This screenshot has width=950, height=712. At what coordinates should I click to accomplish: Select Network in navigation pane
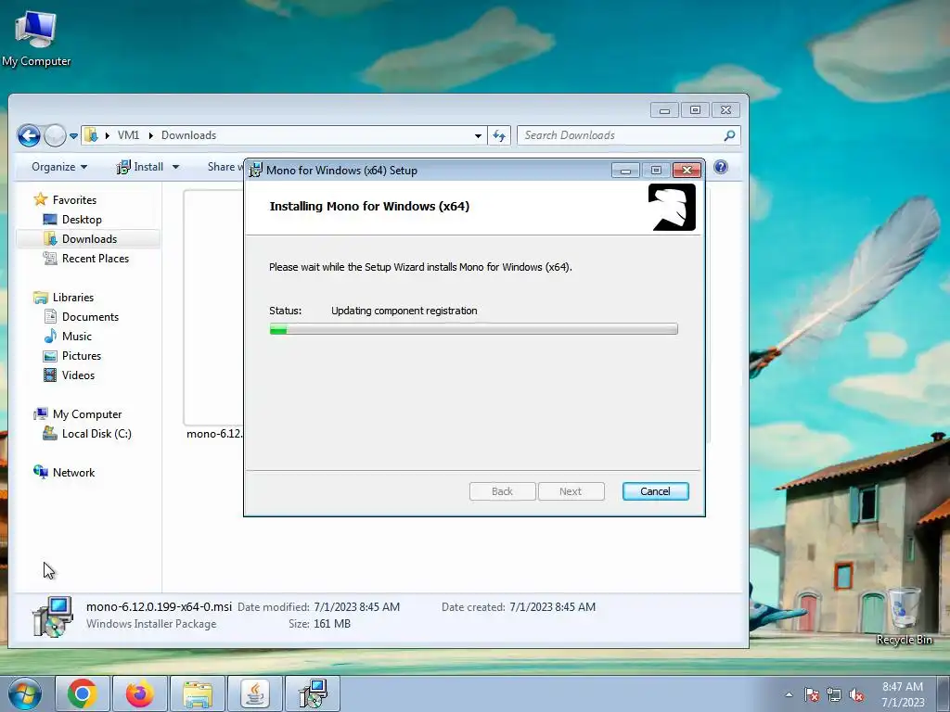tap(64, 472)
